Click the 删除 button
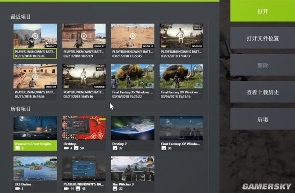 pos(263,65)
